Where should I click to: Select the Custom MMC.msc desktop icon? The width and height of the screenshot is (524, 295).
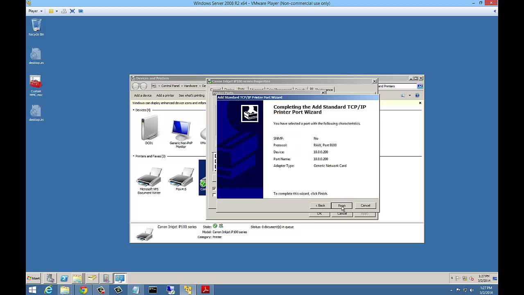click(x=36, y=86)
